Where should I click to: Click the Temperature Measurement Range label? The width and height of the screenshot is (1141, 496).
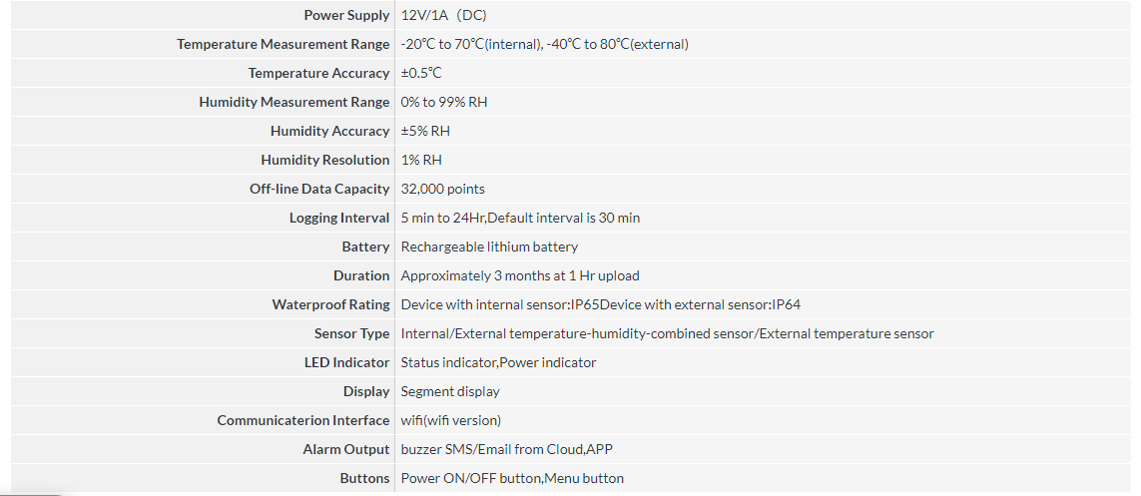click(x=284, y=44)
